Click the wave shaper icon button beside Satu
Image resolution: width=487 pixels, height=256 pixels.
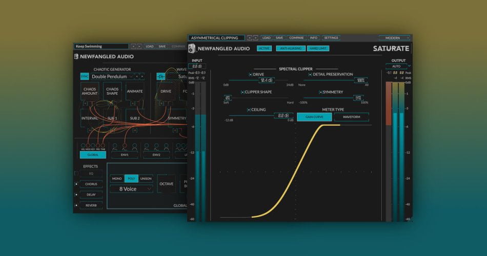(x=161, y=76)
